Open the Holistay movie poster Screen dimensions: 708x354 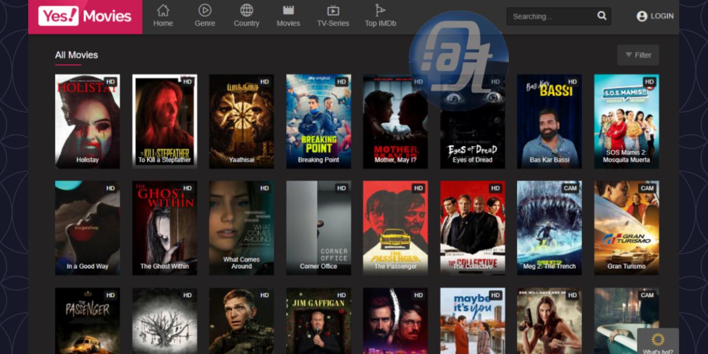[87, 122]
